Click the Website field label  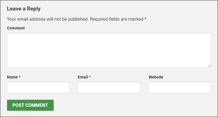156,77
